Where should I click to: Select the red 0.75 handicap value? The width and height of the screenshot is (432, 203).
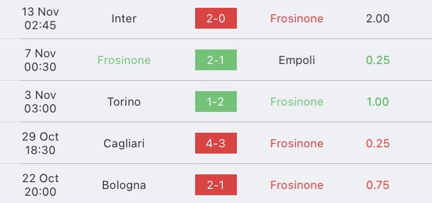(378, 185)
